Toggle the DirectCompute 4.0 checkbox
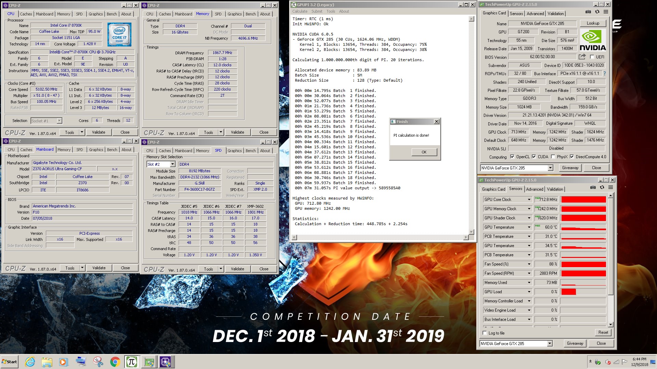Screen dimensions: 657x369 point(572,157)
